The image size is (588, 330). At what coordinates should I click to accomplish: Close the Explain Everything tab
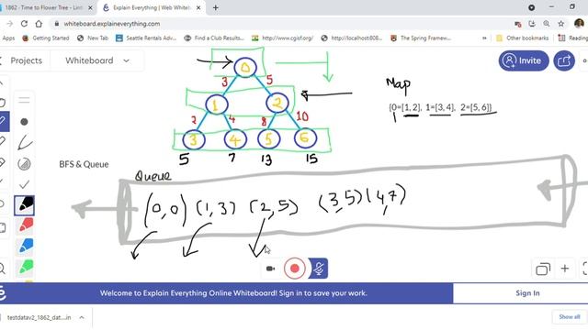click(198, 7)
